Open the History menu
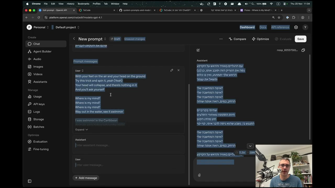 70,4
